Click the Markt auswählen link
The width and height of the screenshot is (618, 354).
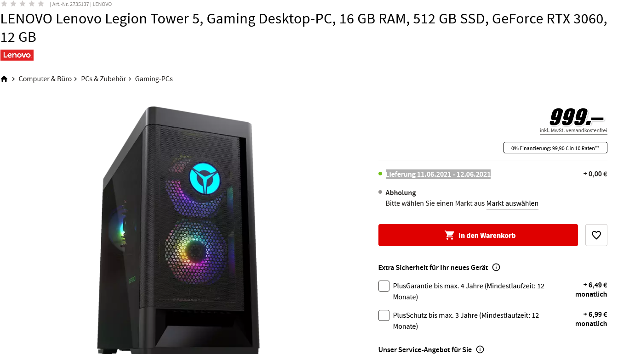click(x=512, y=203)
